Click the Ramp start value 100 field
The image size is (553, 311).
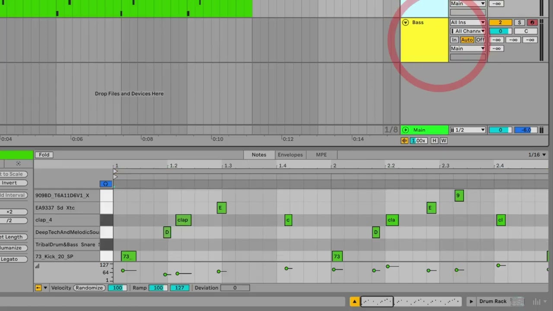[x=158, y=288]
